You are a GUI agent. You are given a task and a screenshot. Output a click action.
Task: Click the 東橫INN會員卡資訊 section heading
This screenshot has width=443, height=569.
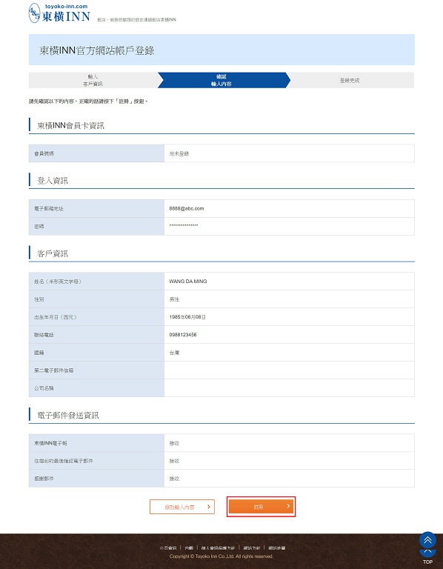click(x=71, y=126)
